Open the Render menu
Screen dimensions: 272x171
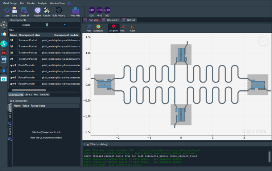tap(31, 3)
